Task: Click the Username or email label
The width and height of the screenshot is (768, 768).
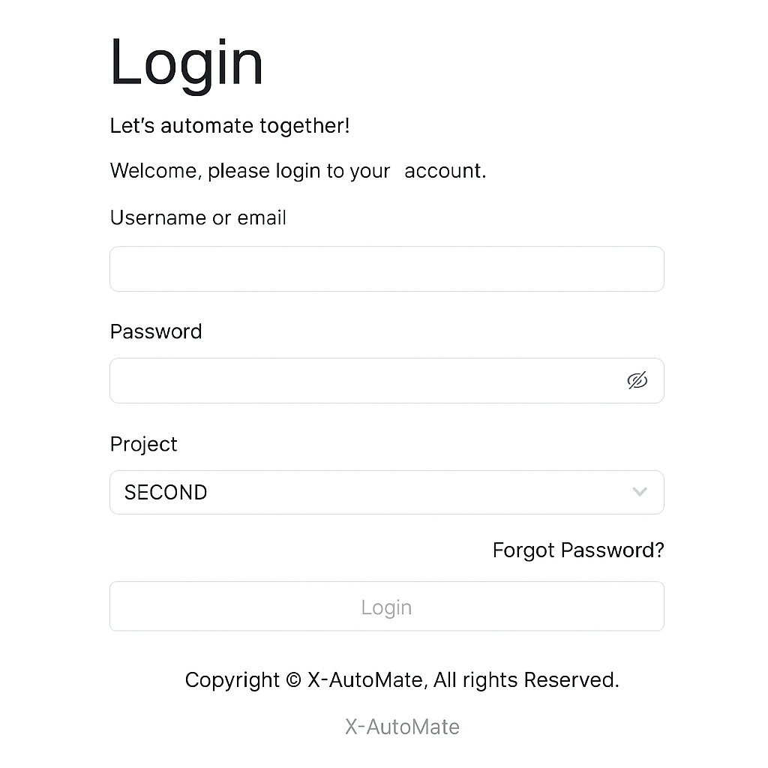Action: click(x=198, y=217)
